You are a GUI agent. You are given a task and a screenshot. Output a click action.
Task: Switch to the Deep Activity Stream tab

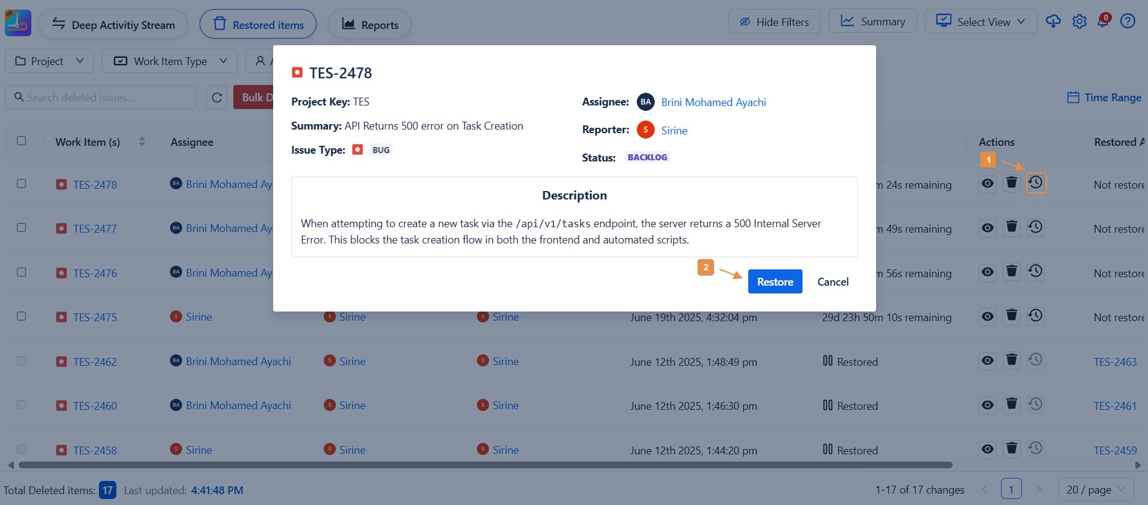tap(113, 25)
